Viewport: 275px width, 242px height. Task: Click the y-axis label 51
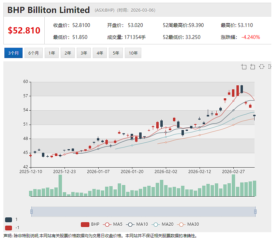coord(26,124)
